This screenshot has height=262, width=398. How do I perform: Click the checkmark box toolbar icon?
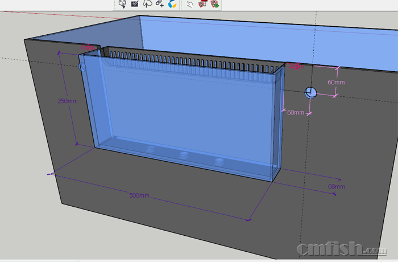135,4
